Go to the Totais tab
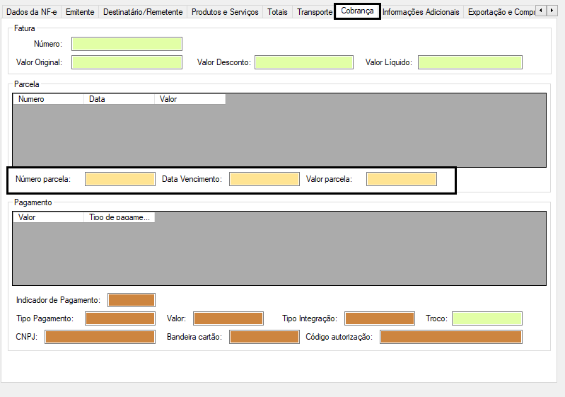Screen dimensions: 565x397 277,12
